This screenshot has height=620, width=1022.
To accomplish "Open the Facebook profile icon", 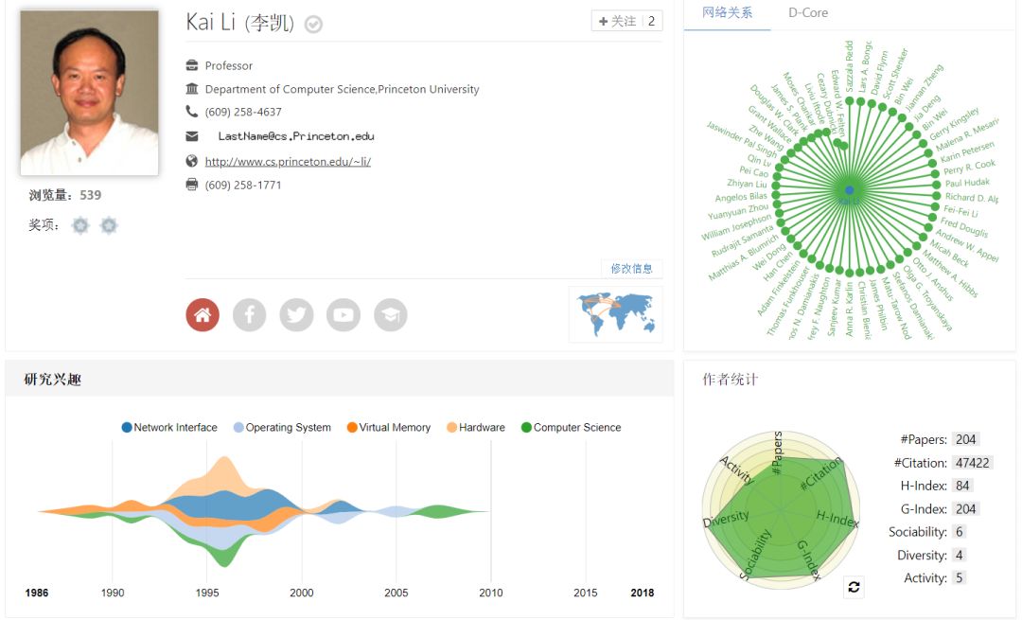I will point(250,315).
